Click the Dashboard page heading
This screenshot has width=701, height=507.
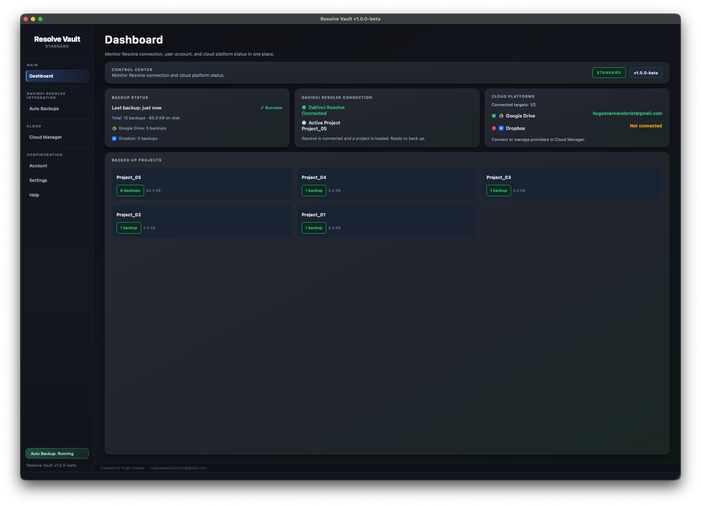[x=134, y=40]
